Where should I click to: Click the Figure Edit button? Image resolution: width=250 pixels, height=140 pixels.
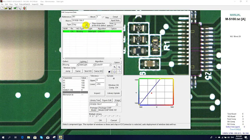pos(107,100)
